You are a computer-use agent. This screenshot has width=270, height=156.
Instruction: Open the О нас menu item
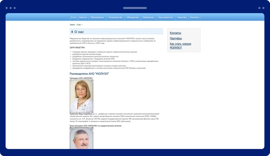pos(73,17)
